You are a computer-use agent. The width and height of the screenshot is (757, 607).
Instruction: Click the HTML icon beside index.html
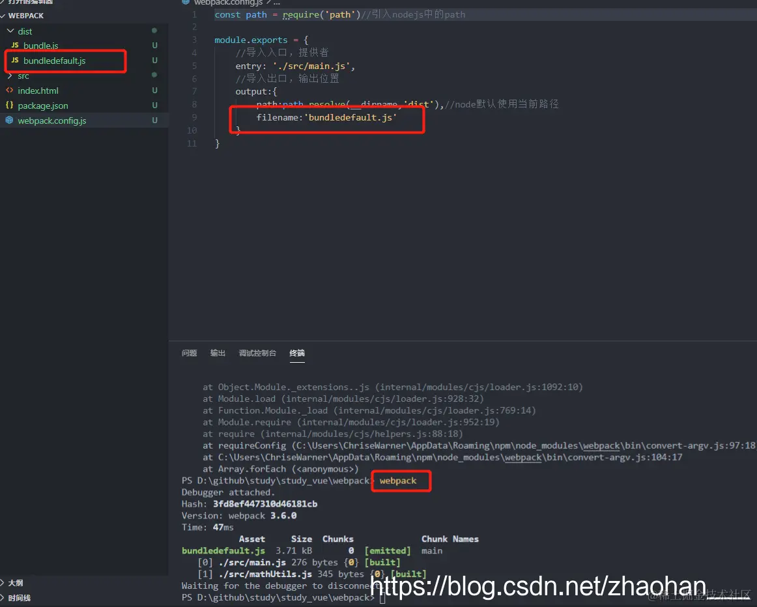coord(10,91)
